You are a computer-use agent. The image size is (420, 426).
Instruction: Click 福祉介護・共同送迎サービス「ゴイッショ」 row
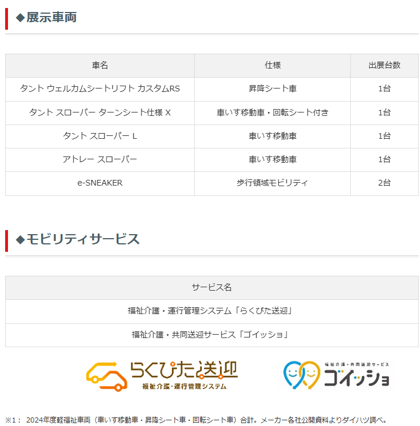211,335
